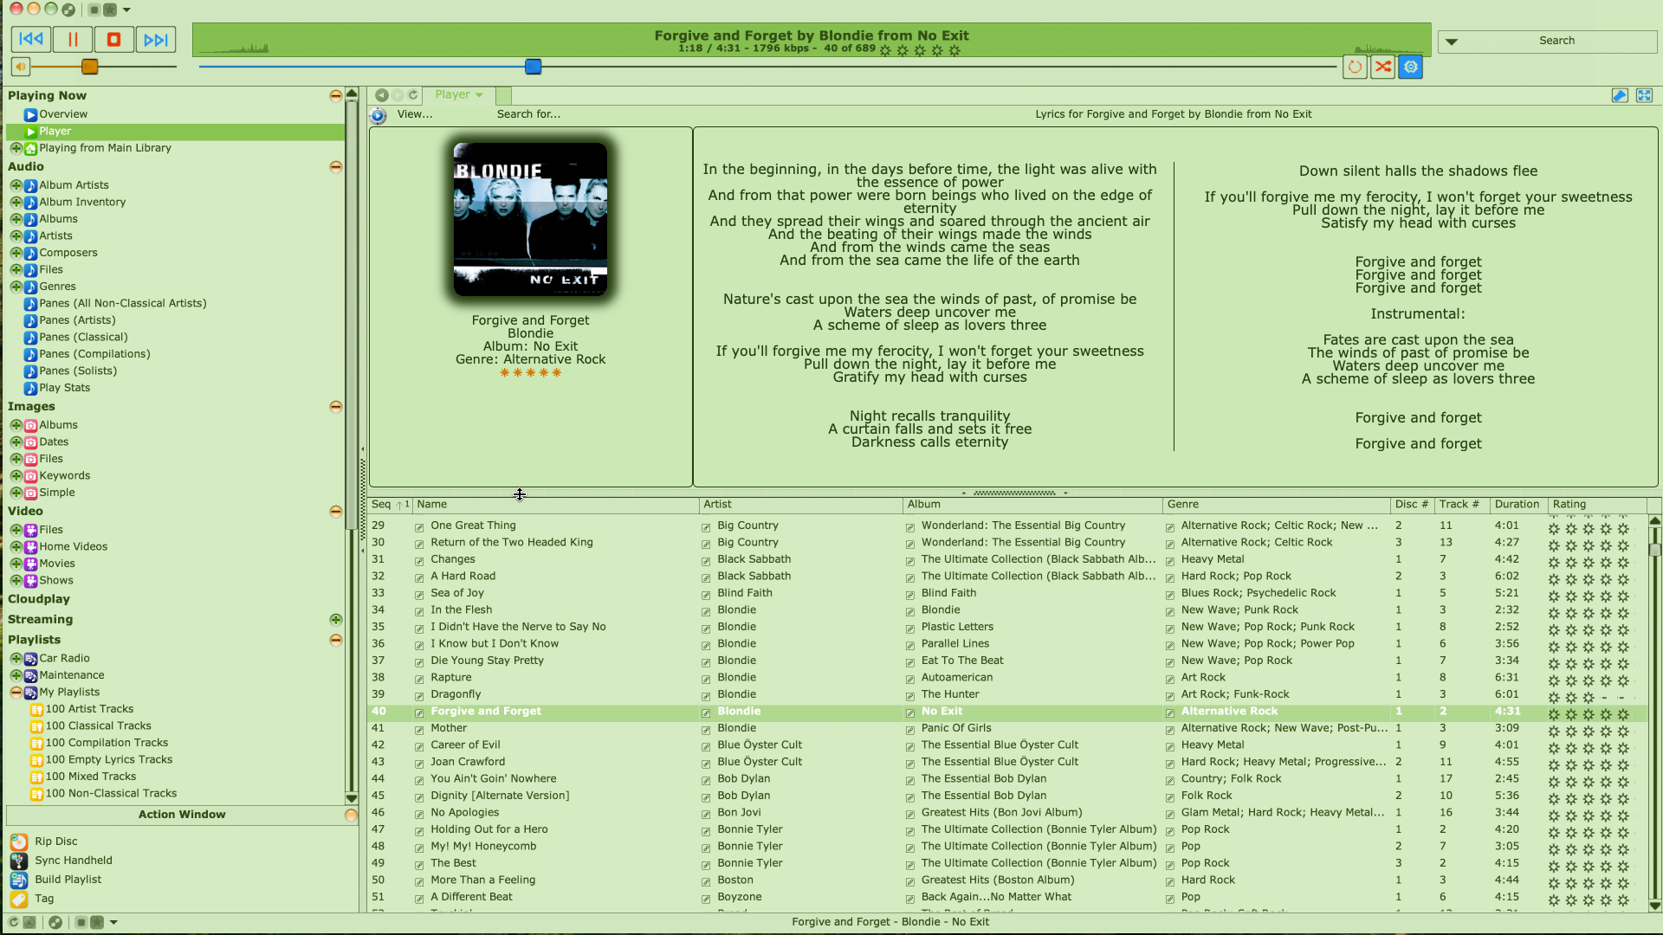Pause the current song

click(73, 39)
